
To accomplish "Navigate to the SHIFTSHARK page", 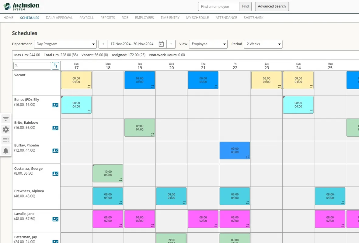I will [x=253, y=18].
